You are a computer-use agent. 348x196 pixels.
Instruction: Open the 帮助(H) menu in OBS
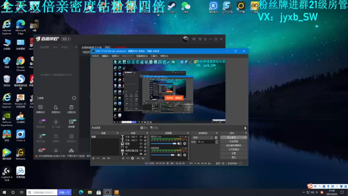pos(164,56)
